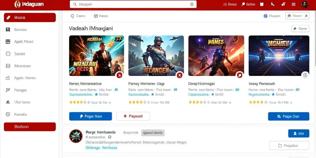Click the Barmein bookmark sidebar icon
This screenshot has height=158, width=316.
(8, 30)
